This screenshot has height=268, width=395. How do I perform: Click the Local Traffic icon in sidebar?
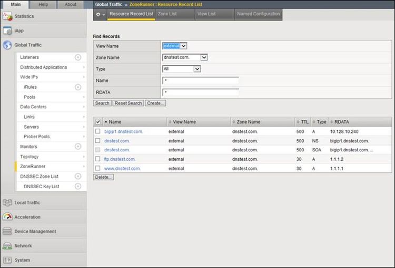(x=7, y=203)
